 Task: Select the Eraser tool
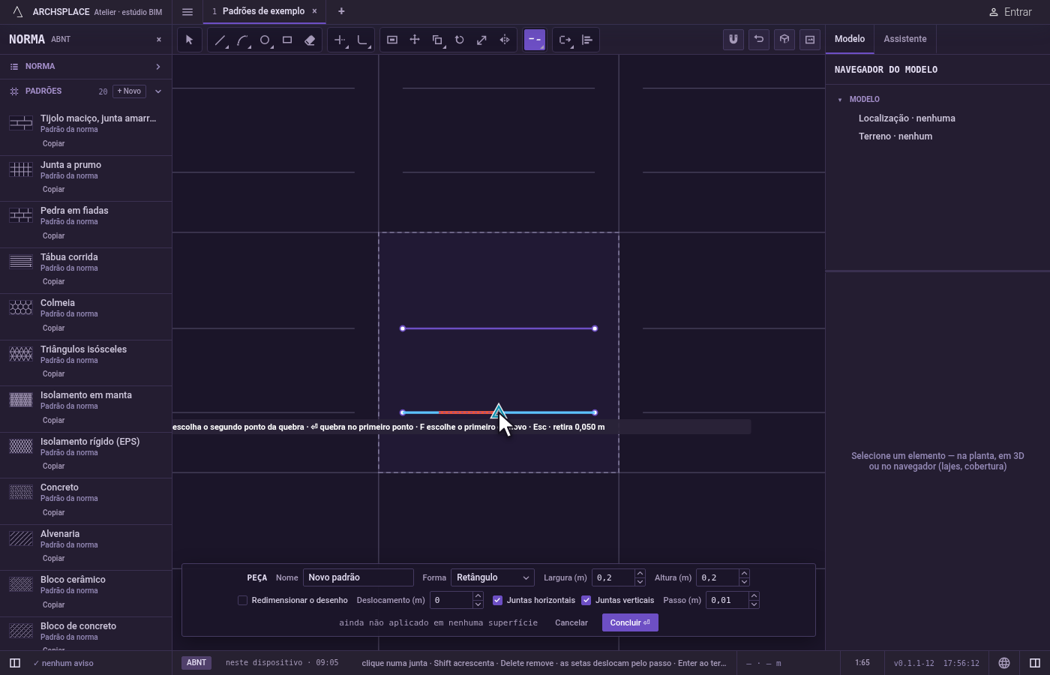pyautogui.click(x=310, y=40)
